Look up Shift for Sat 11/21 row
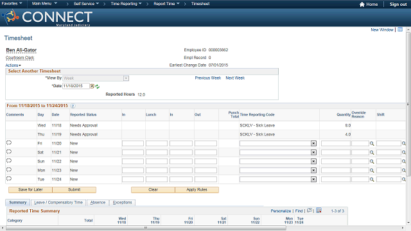The image size is (411, 231). click(404, 153)
